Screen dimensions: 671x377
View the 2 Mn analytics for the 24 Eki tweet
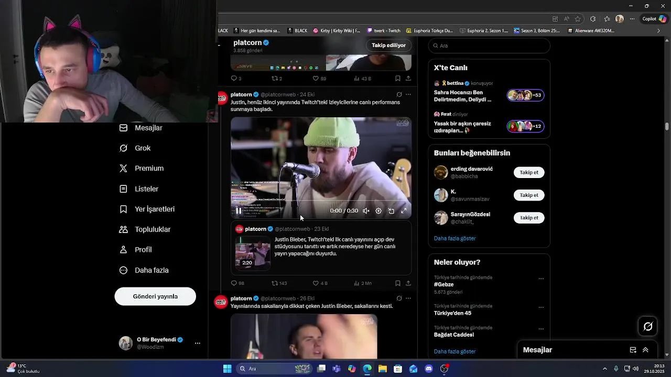[x=363, y=283]
